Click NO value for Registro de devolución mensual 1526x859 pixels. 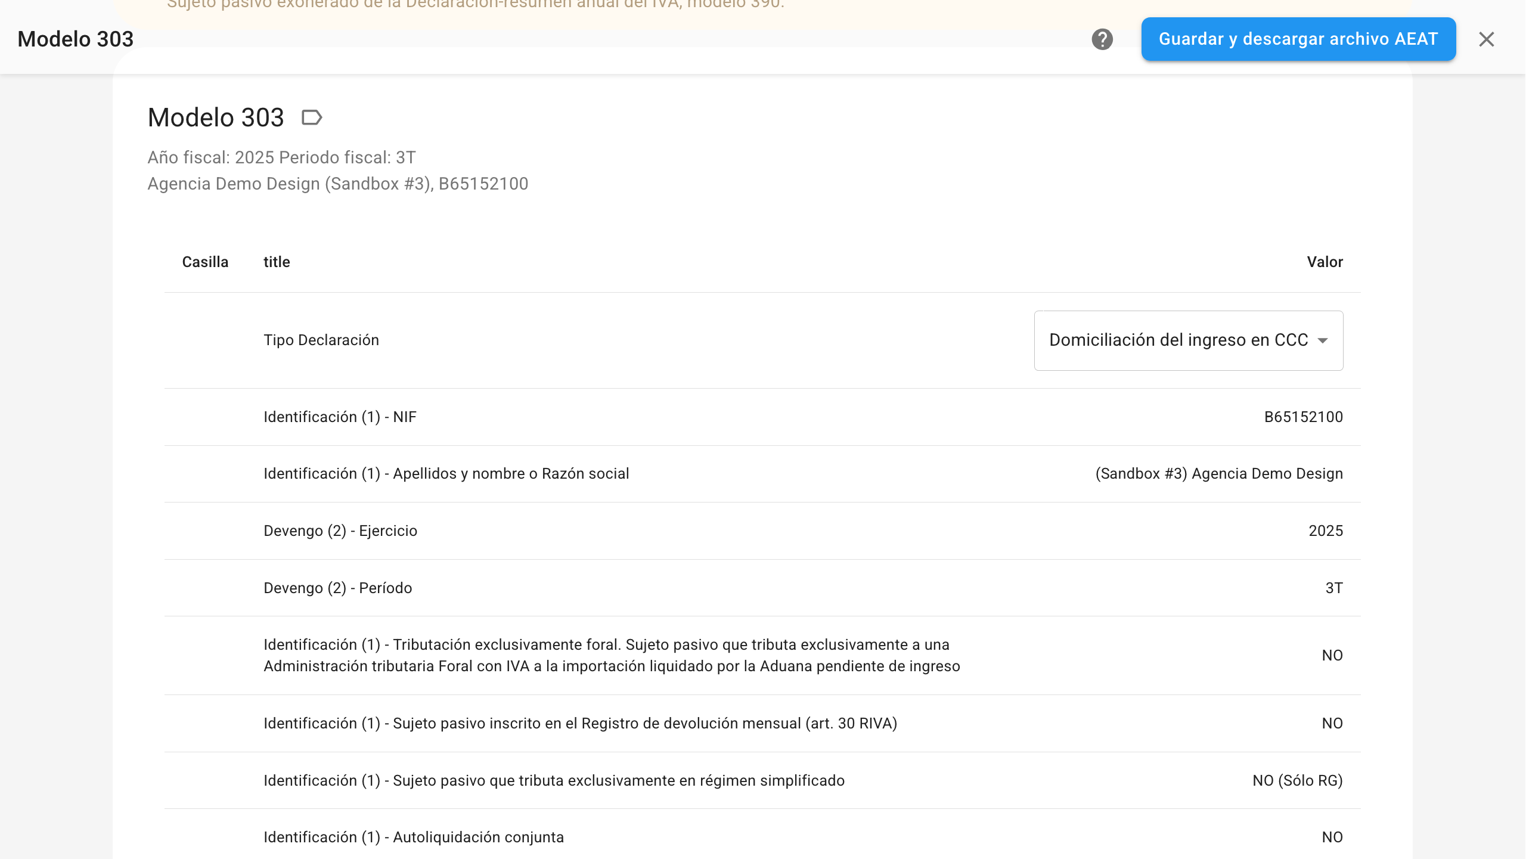1332,723
